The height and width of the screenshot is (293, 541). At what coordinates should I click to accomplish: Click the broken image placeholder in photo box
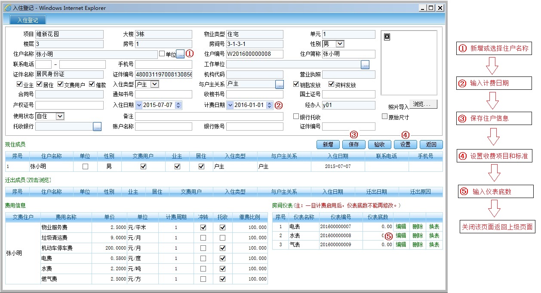pyautogui.click(x=387, y=37)
